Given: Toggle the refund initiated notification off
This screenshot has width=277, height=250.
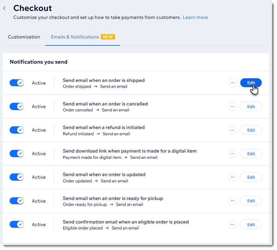Looking at the screenshot, I should pos(17,130).
